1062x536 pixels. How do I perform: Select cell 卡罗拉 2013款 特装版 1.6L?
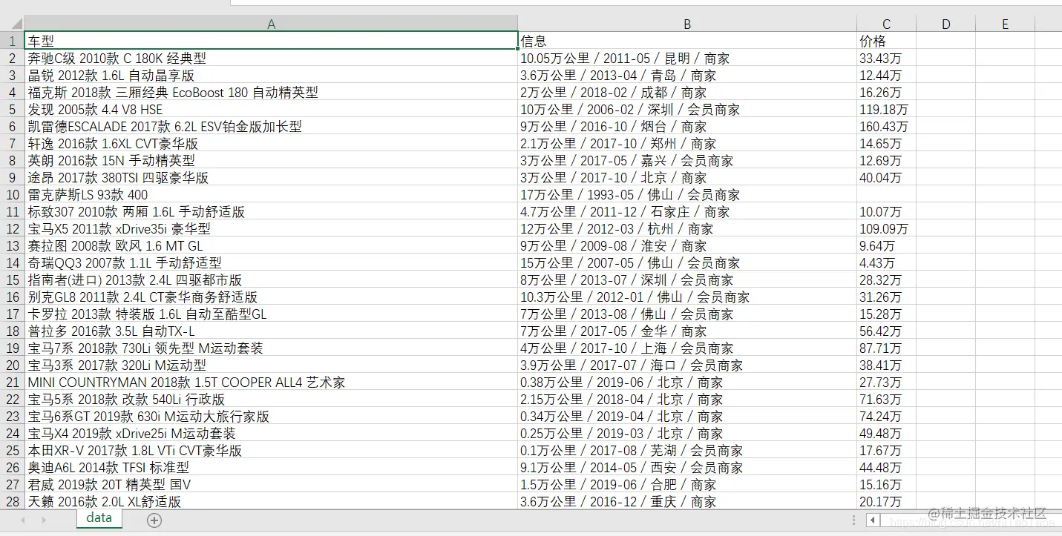coord(272,314)
